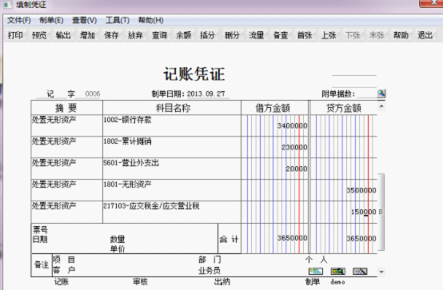Click the 附单据数 attachment count field

366,93
